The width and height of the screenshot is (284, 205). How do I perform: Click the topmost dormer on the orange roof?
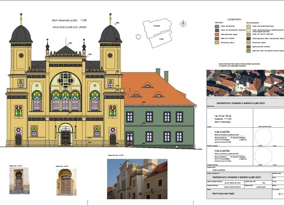147,85
